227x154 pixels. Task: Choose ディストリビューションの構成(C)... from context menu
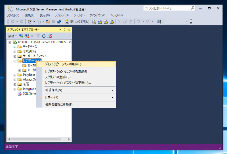[76, 64]
